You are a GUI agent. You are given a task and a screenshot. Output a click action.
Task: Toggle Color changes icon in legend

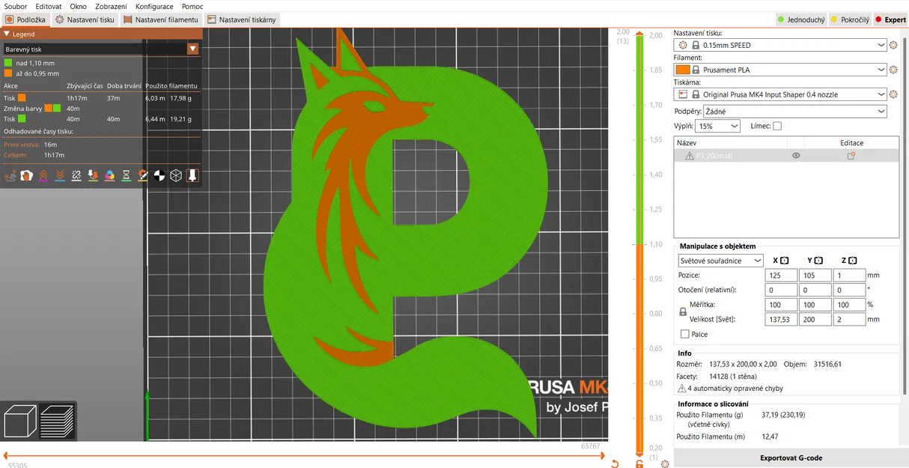coord(109,175)
